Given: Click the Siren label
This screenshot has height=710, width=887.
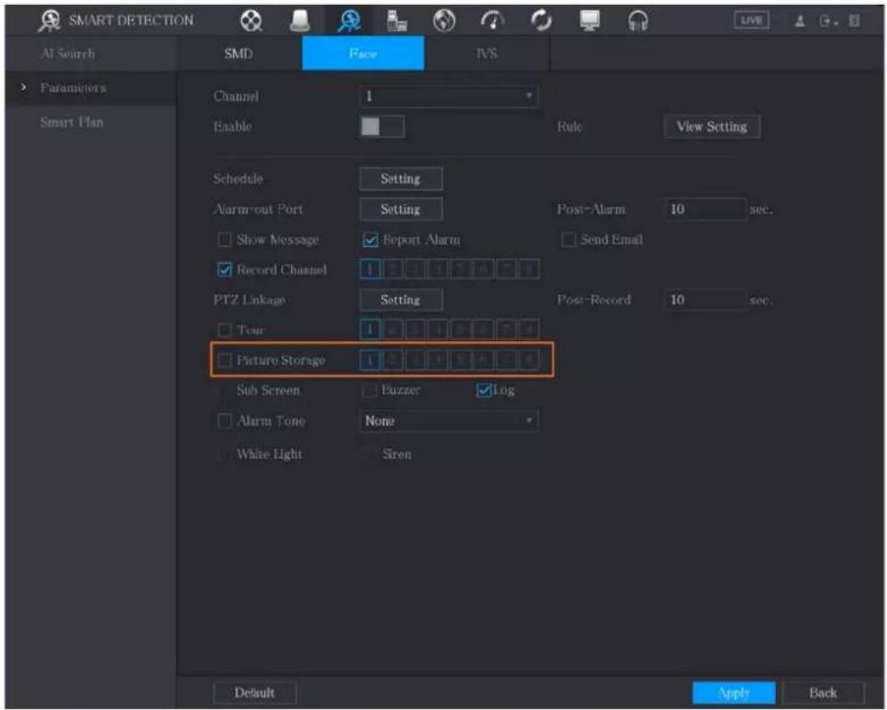Looking at the screenshot, I should point(397,454).
